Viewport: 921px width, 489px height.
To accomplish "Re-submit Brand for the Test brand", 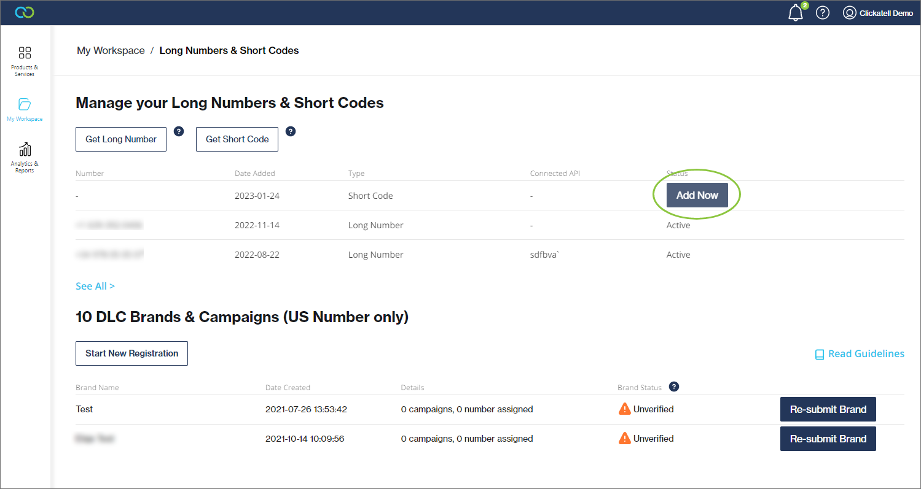I will (828, 409).
